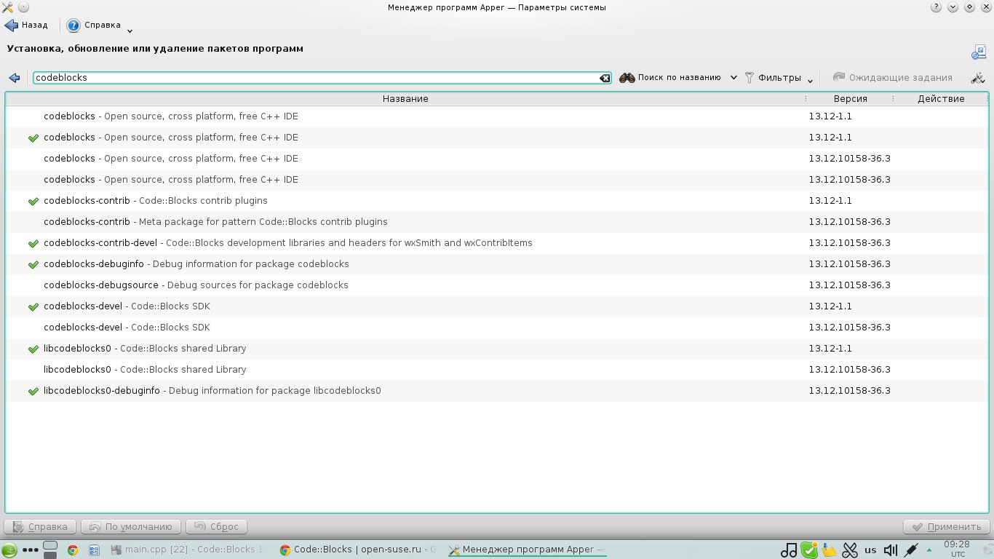Launch Chrome from the panel quick launcher
This screenshot has width=994, height=559.
coord(73,550)
